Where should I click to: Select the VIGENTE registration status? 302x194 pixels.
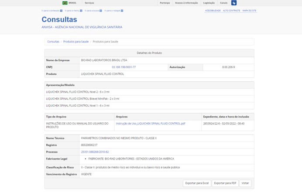(86, 174)
